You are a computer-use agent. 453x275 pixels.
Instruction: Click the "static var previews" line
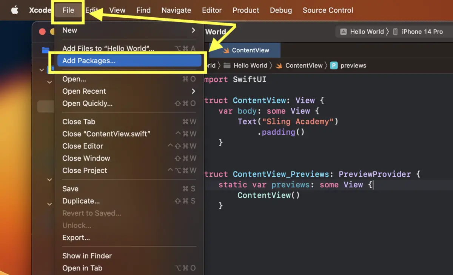[296, 185]
